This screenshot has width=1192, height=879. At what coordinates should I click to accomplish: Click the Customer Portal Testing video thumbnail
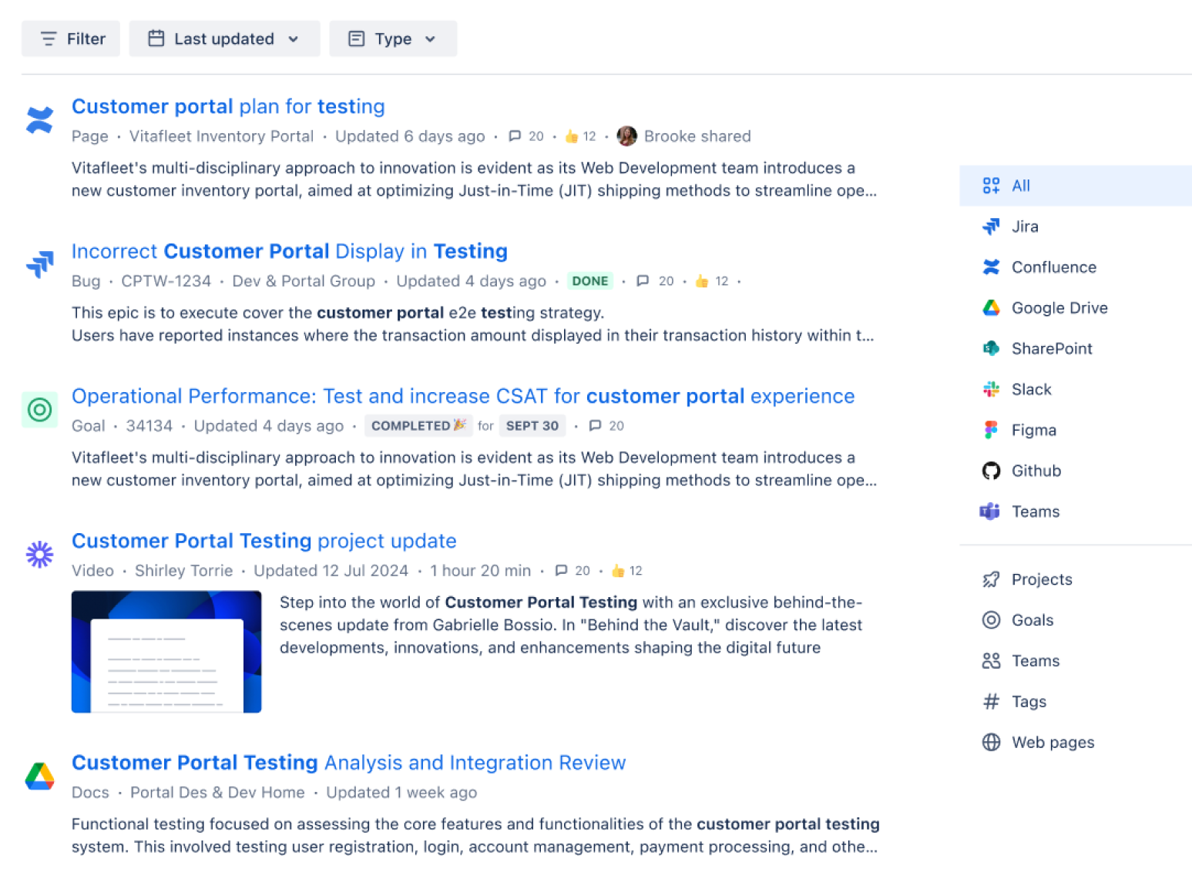(166, 651)
